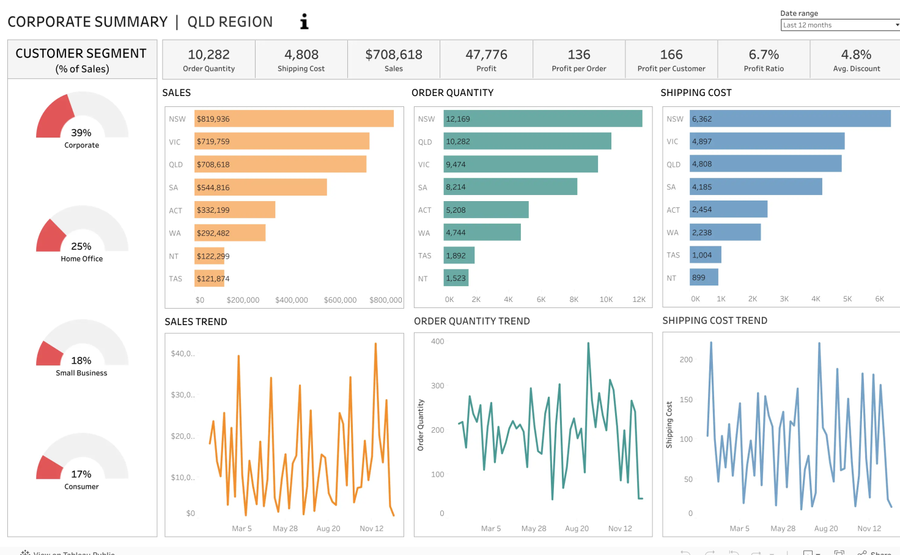The height and width of the screenshot is (555, 900).
Task: Select the WA order quantity bar 4,744
Action: tap(482, 232)
